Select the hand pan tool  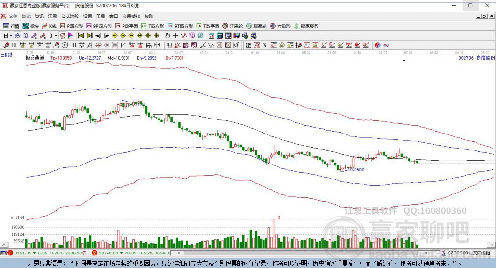[167, 36]
